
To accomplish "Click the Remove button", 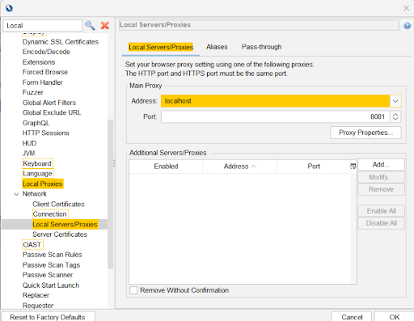I will [x=381, y=189].
